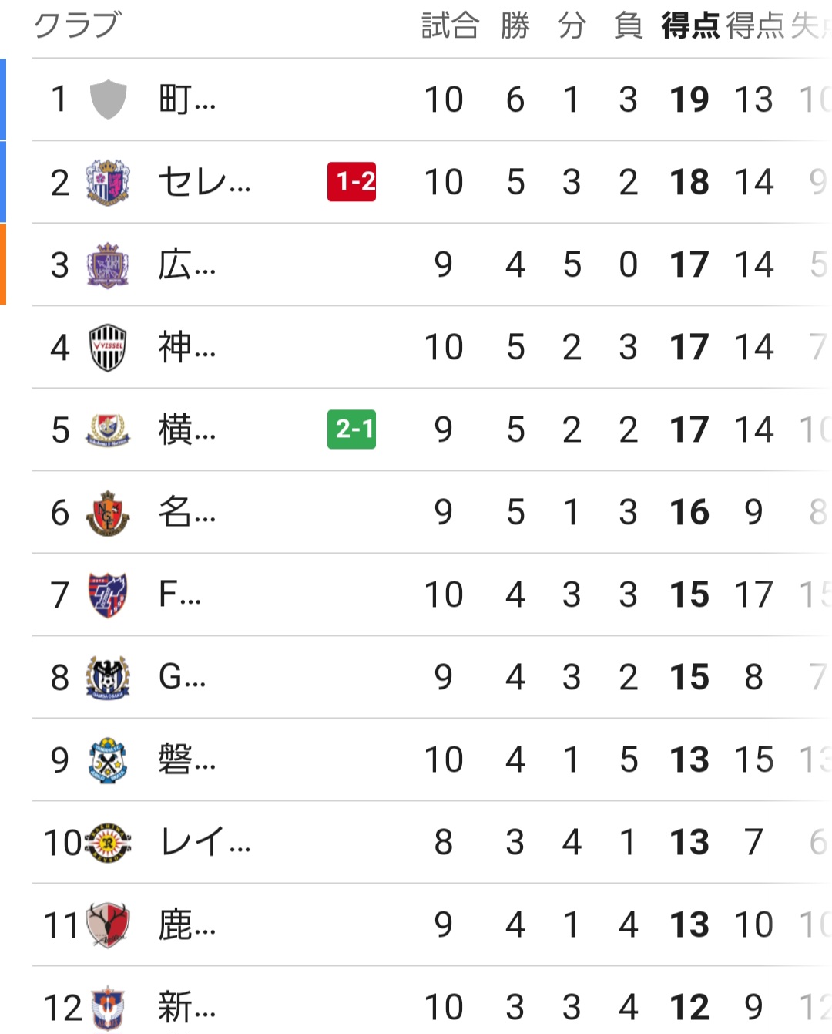Image resolution: width=832 pixels, height=1034 pixels.
Task: Click the Cerezo Osaka club crest
Action: (108, 182)
